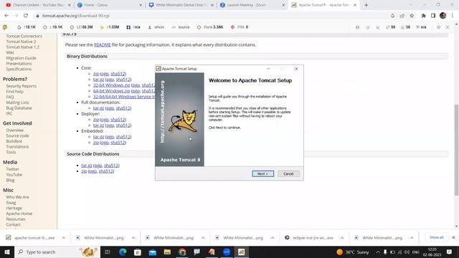The image size is (459, 258).
Task: Click Rank 3.38K in SEO toolbar
Action: (210, 27)
